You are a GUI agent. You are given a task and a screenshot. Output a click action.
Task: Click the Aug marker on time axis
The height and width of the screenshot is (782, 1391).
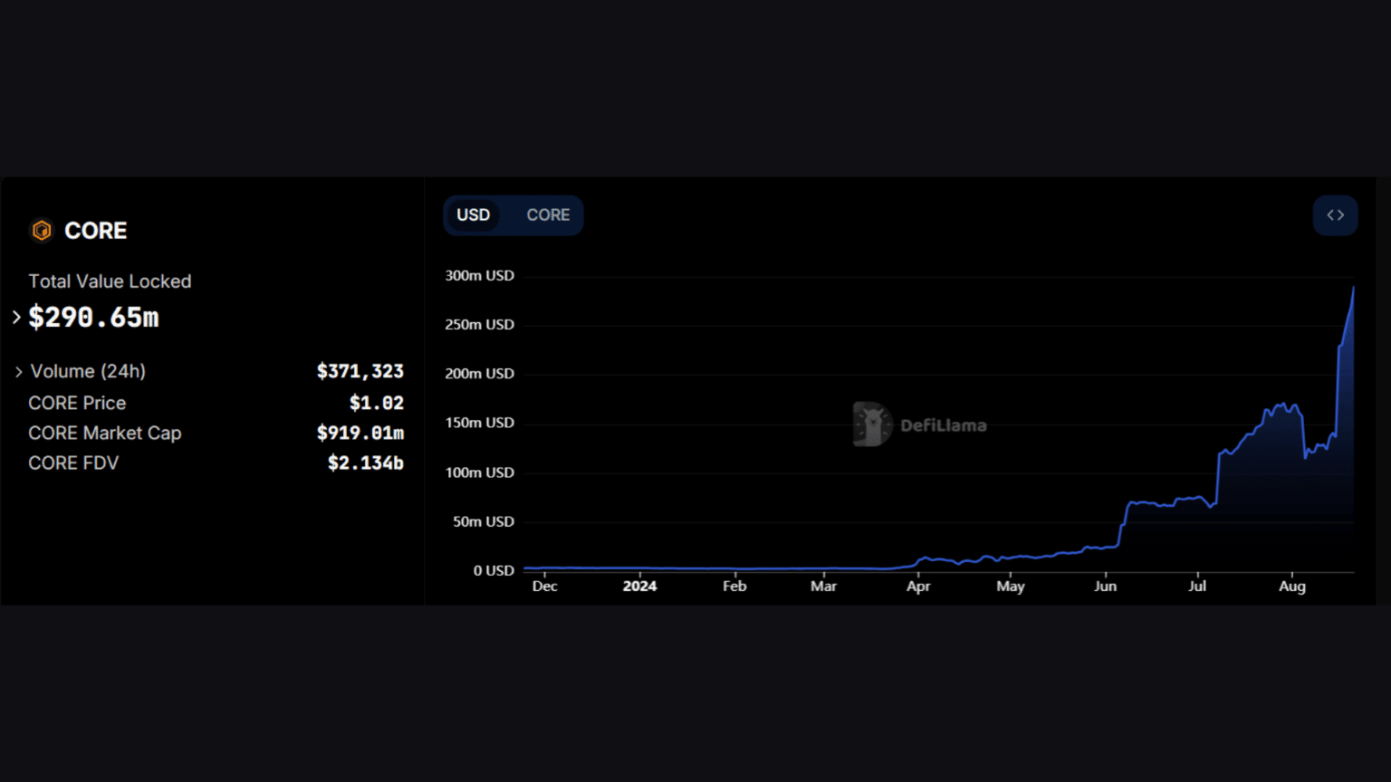(1292, 586)
